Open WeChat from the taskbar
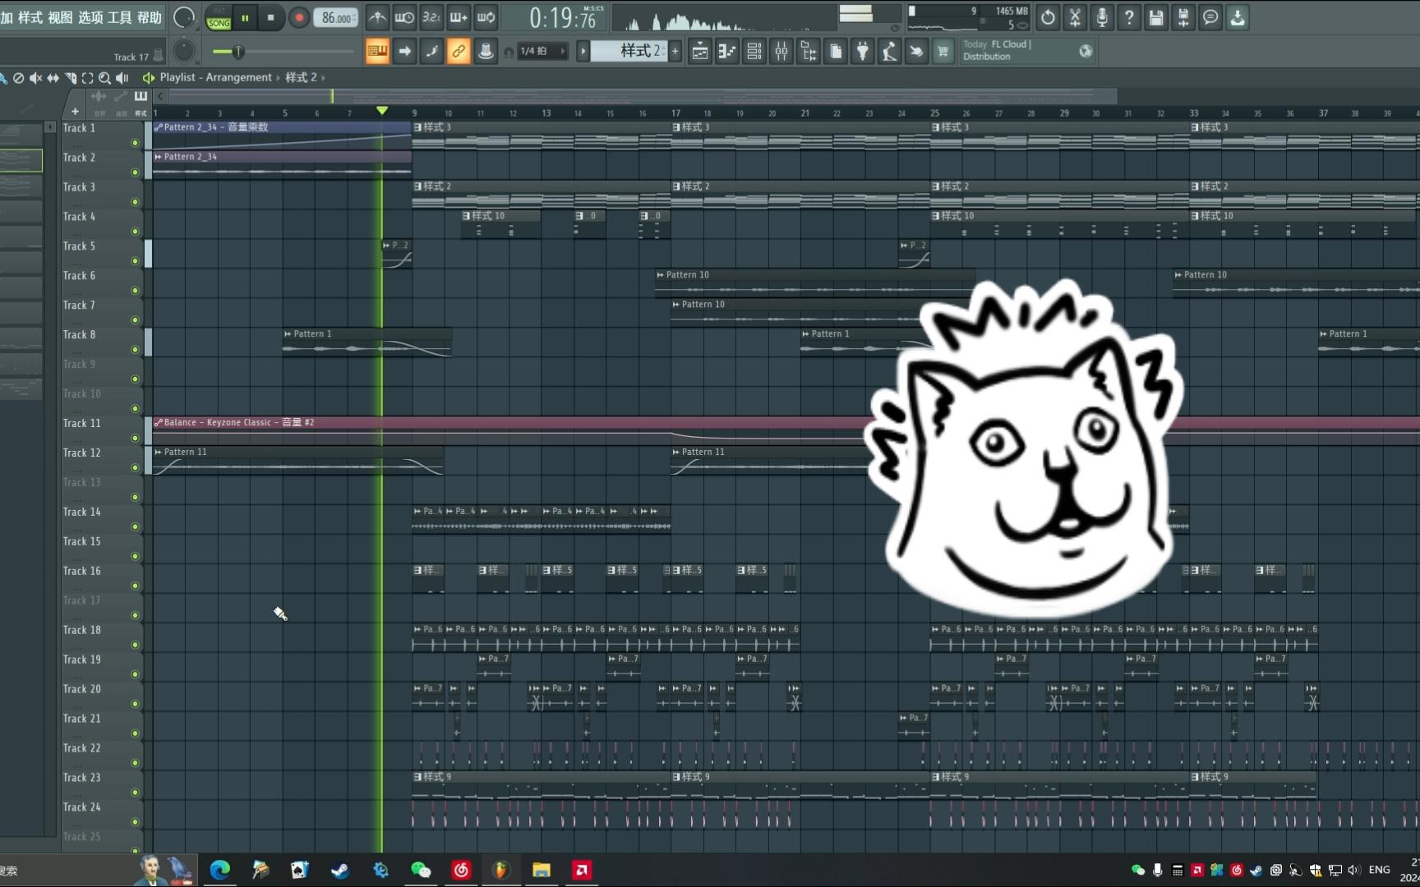The height and width of the screenshot is (887, 1420). tap(421, 870)
